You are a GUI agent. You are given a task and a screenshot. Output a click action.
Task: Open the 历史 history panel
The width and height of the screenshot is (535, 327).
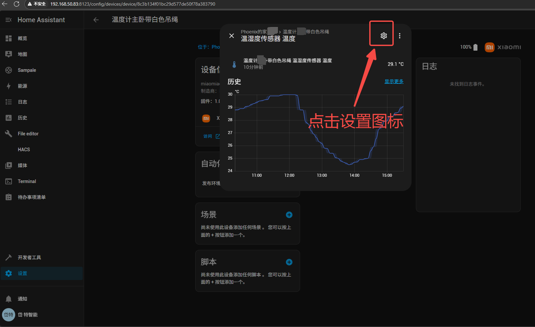click(22, 118)
